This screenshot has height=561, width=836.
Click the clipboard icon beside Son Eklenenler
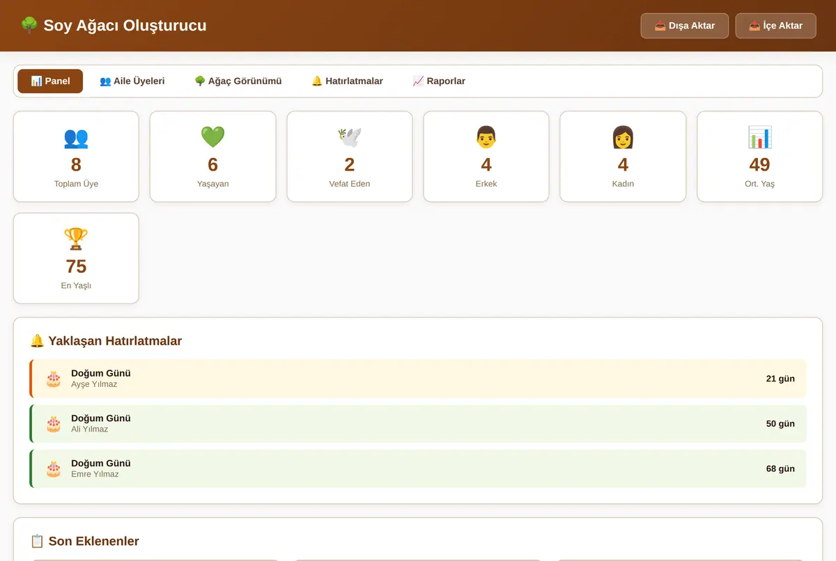pyautogui.click(x=38, y=542)
